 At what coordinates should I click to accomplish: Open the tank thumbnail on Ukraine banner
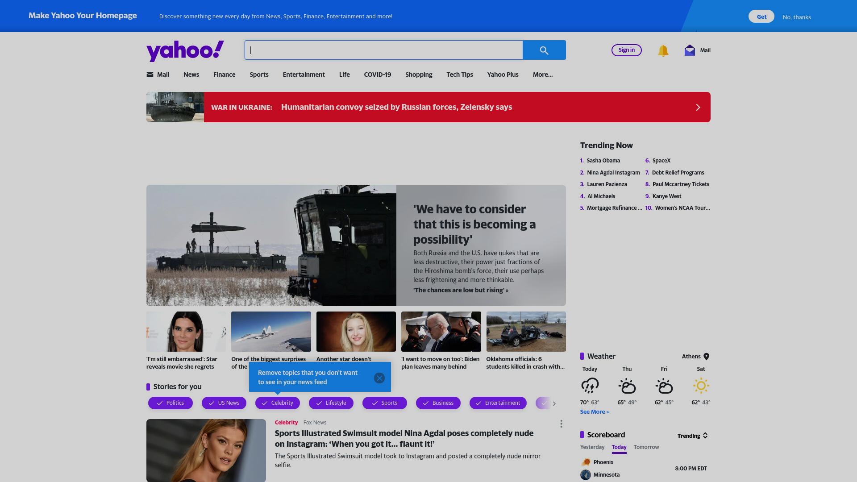(175, 107)
